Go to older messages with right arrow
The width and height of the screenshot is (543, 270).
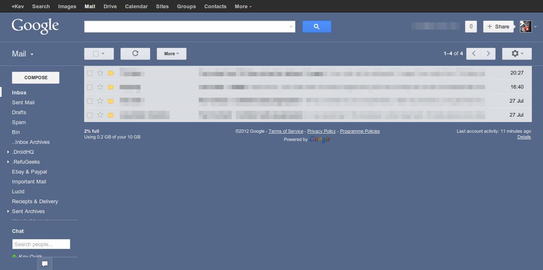(x=488, y=54)
